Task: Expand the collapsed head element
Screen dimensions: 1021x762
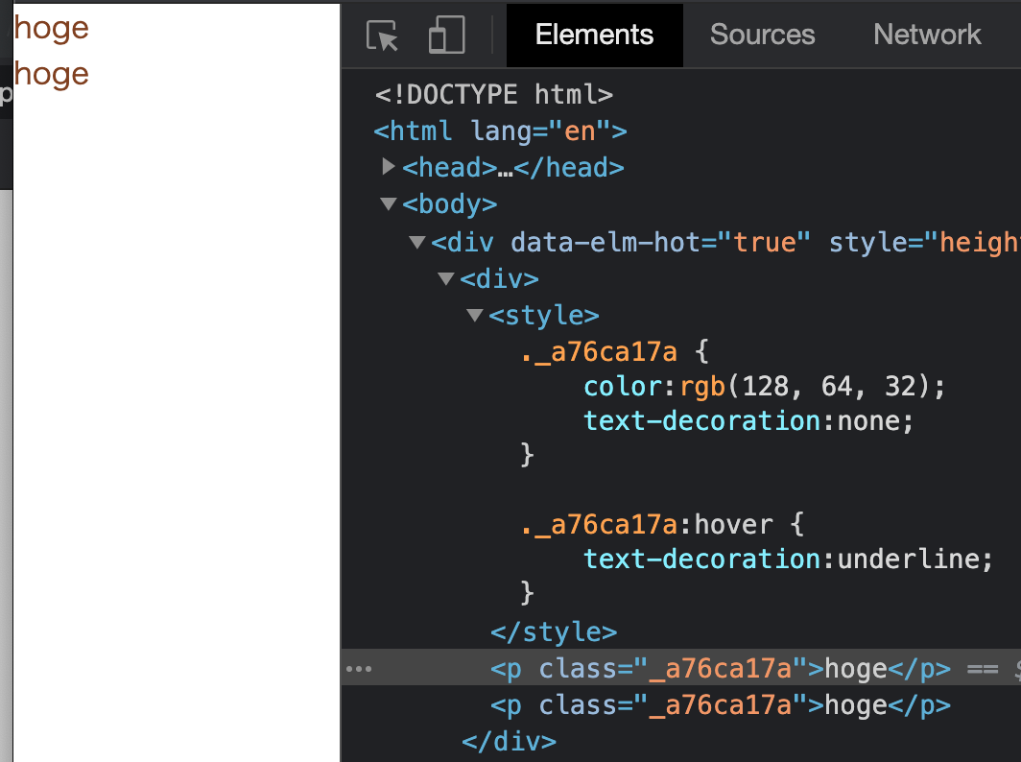Action: (388, 167)
